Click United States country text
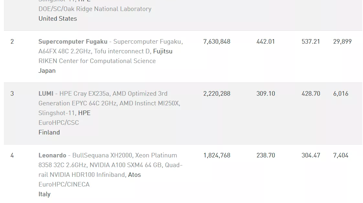363x203 pixels. coord(58,19)
